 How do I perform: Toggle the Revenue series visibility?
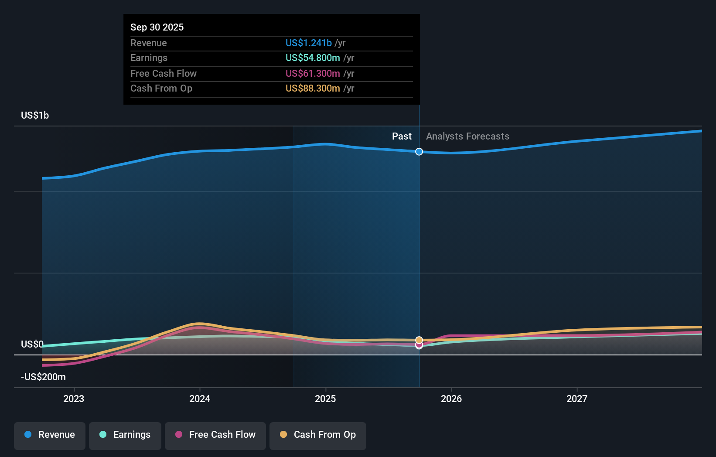coord(49,435)
